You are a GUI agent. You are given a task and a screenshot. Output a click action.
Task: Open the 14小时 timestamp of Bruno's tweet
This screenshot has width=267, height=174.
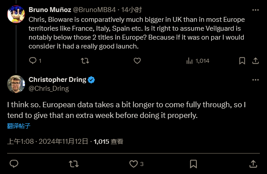(131, 10)
